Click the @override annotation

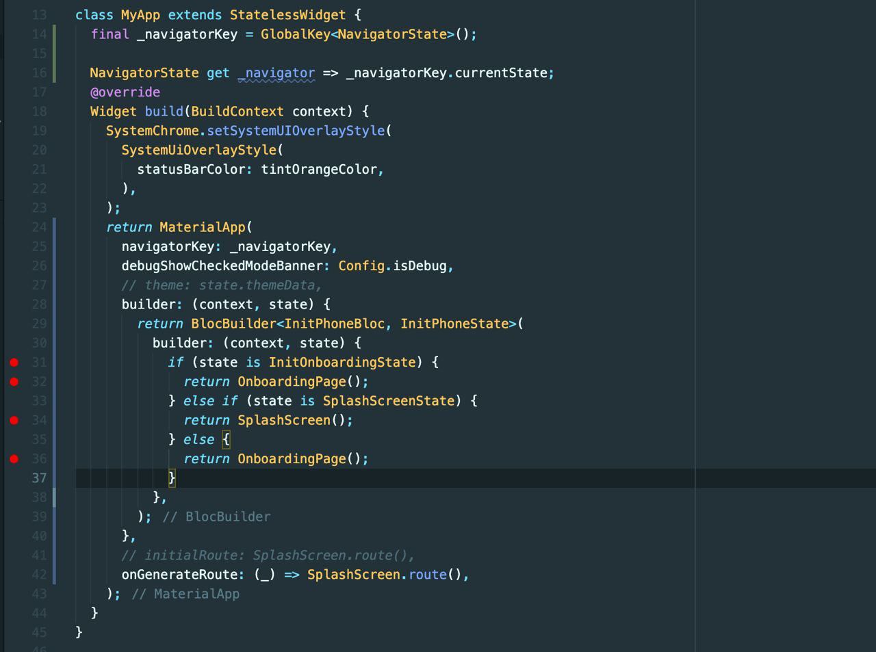click(x=125, y=92)
